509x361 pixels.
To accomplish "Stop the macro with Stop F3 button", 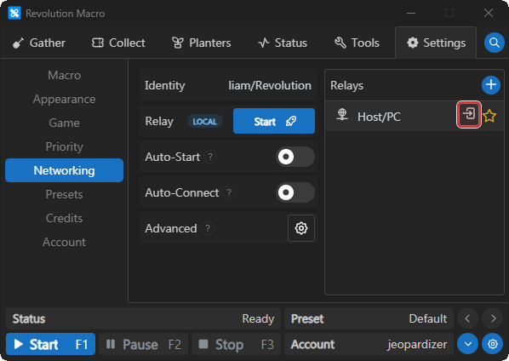I will tap(237, 344).
